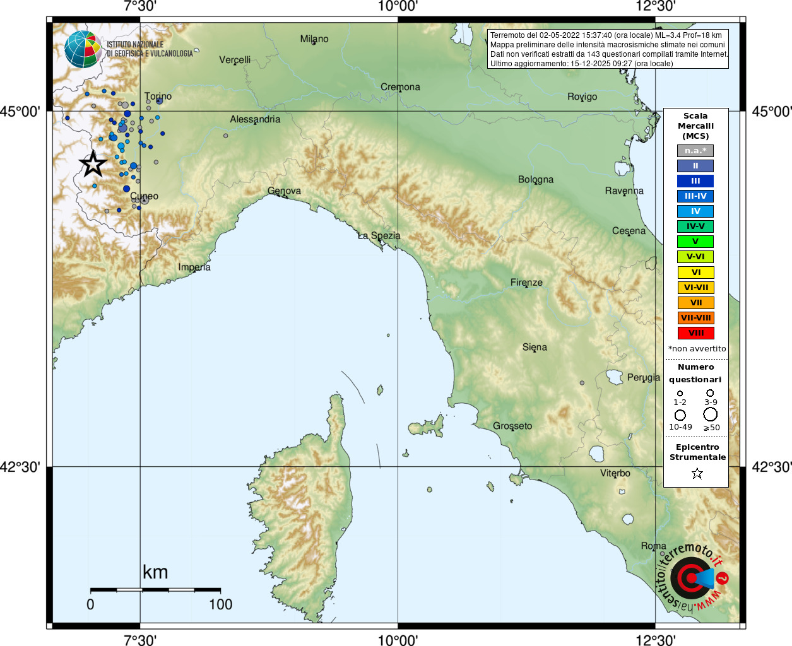Click the ISTITUTO NAZIONALE DI GEOFISICA text

(150, 49)
